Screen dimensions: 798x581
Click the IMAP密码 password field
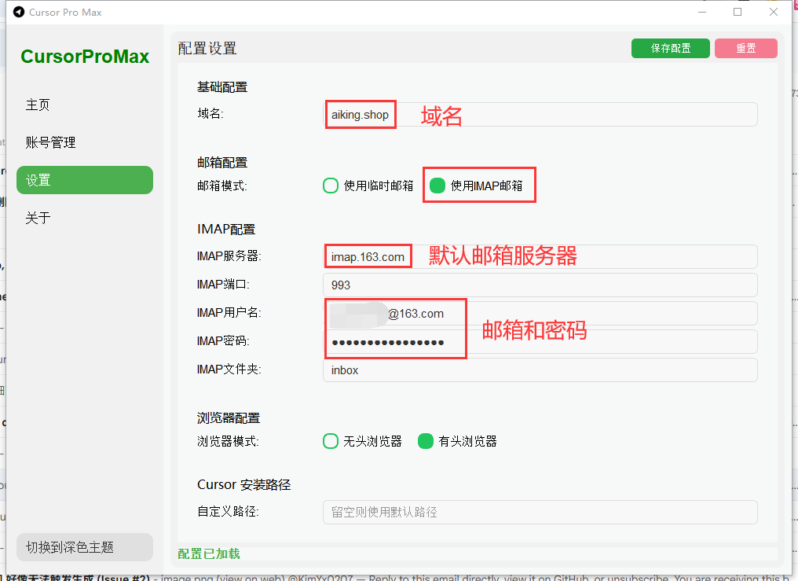pyautogui.click(x=540, y=342)
